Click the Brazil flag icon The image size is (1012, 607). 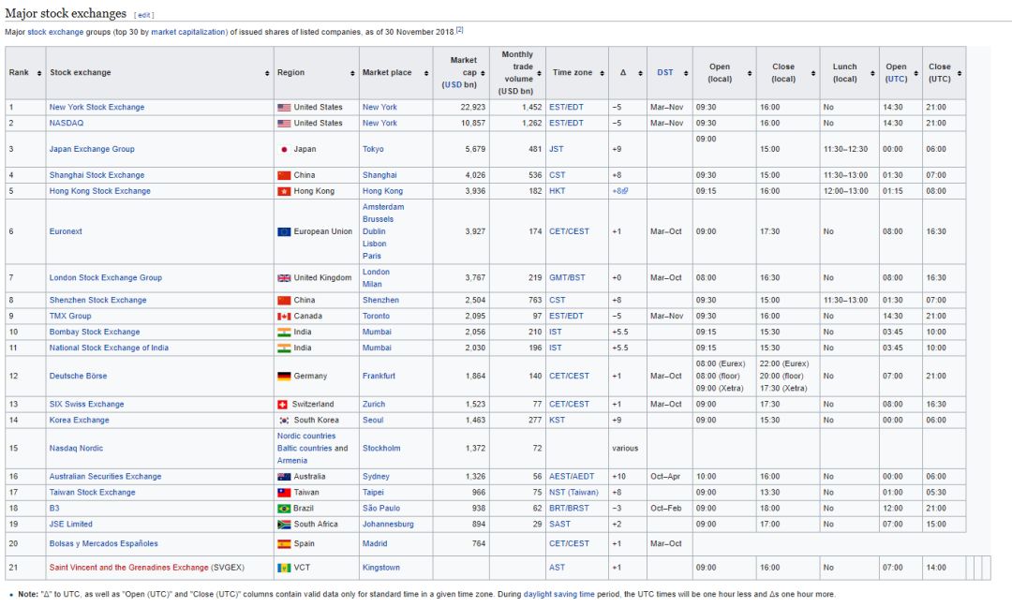click(284, 509)
